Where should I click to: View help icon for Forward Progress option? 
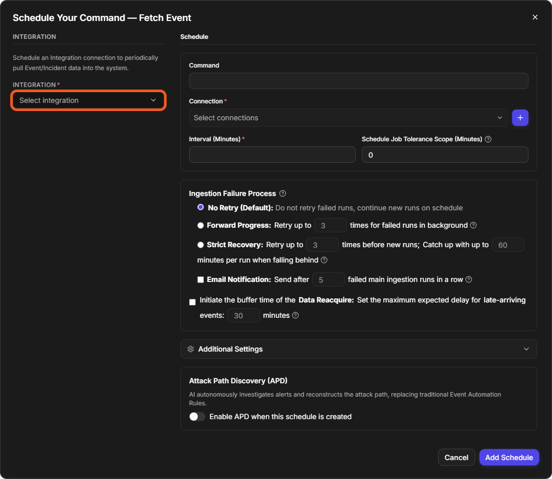point(473,225)
